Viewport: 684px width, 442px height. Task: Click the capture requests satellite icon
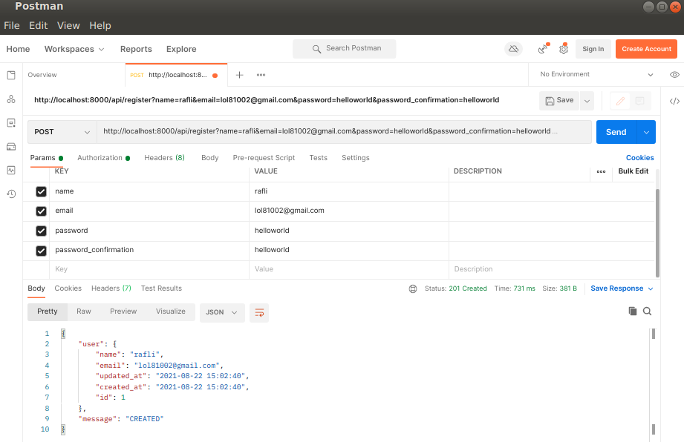(541, 48)
